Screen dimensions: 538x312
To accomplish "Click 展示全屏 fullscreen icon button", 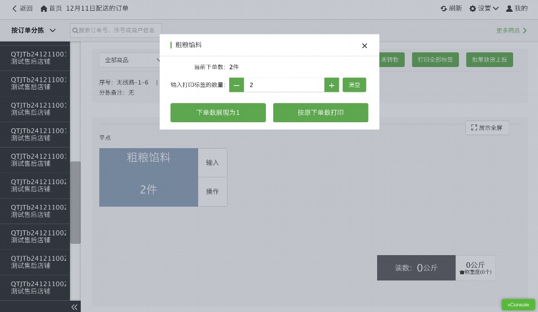I will (x=487, y=128).
